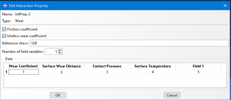Viewport: 231px width, 100px height.
Task: Click the Surface Wear Distance cell value 2
Action: click(x=62, y=72)
